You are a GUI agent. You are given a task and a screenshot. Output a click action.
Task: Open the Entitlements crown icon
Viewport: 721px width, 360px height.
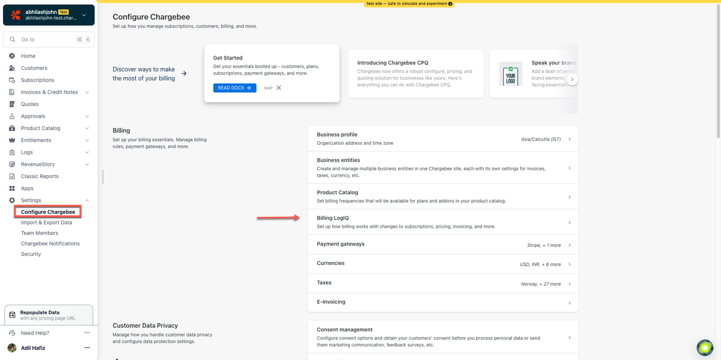coord(12,140)
